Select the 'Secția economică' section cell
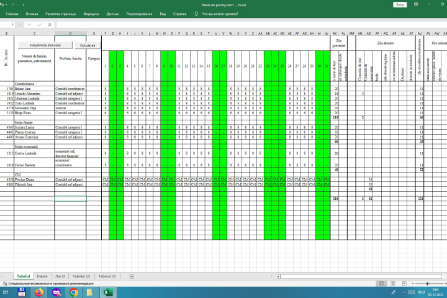447x298 pixels. click(34, 147)
